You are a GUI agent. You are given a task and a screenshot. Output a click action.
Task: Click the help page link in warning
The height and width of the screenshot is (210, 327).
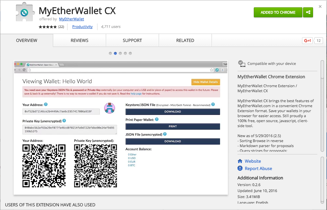coord(136,94)
